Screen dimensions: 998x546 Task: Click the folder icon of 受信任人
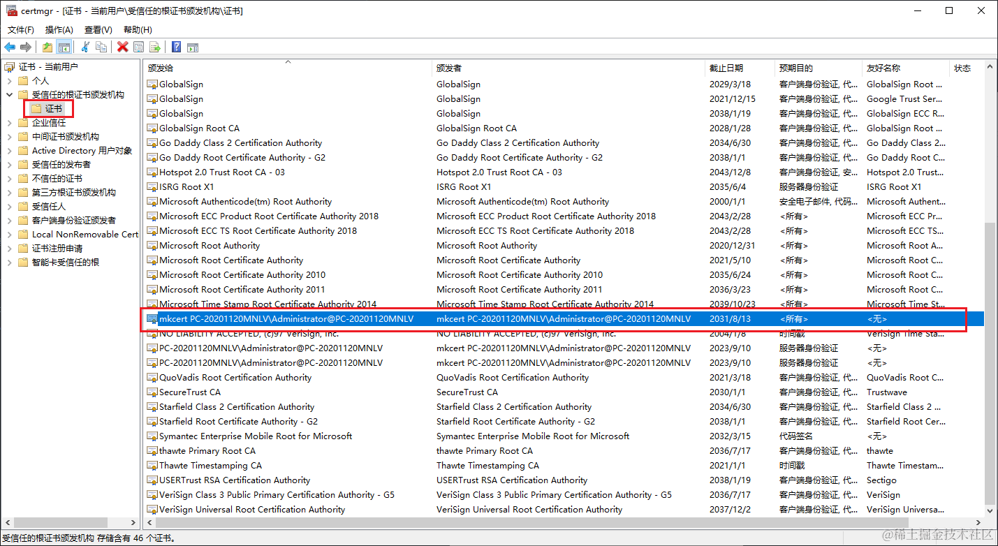23,207
